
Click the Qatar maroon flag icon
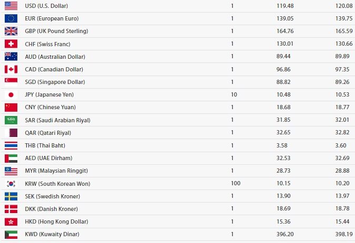(11, 133)
